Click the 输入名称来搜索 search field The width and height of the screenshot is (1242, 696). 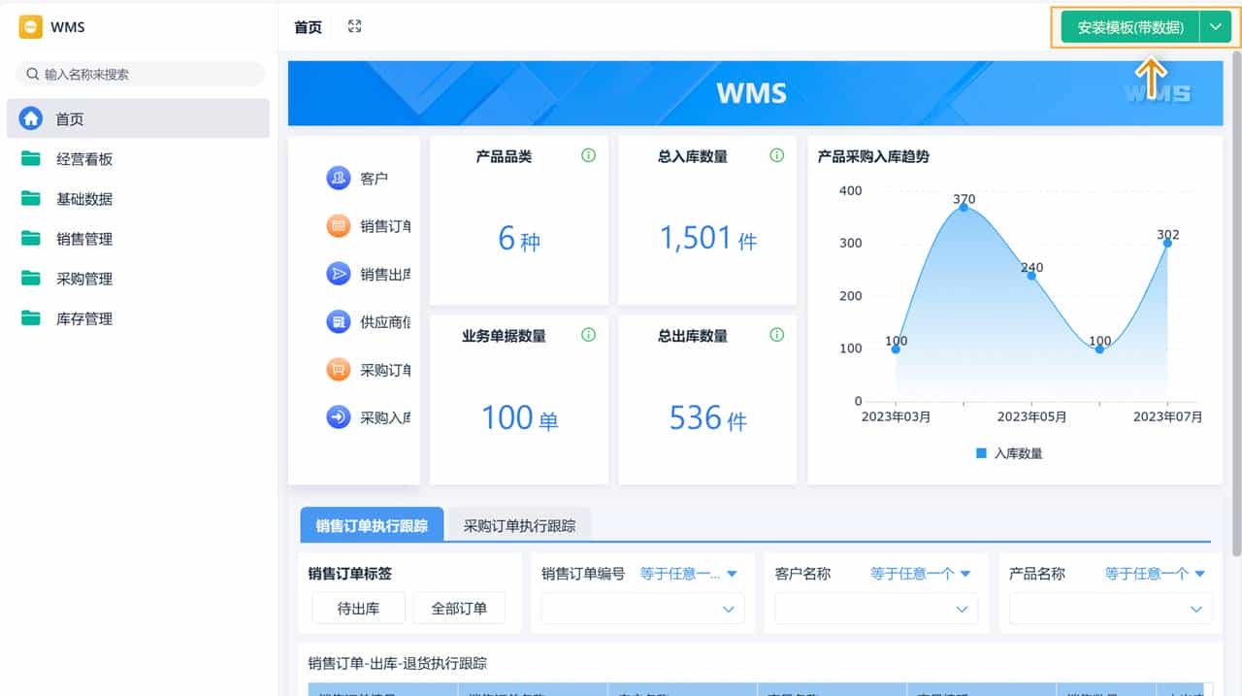pos(139,74)
